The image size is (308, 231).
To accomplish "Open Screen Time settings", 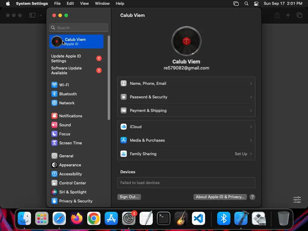I will pyautogui.click(x=76, y=143).
